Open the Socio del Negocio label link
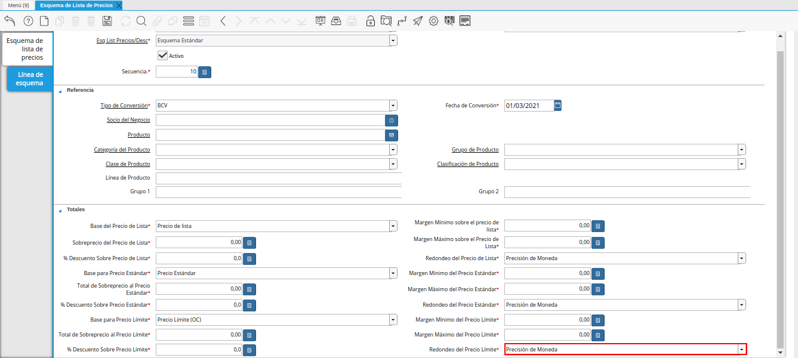The width and height of the screenshot is (798, 358). [x=128, y=120]
